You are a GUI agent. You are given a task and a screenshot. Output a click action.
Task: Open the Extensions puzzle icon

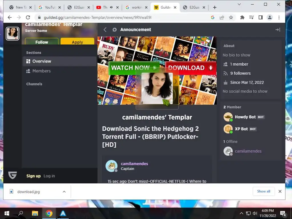click(x=242, y=17)
